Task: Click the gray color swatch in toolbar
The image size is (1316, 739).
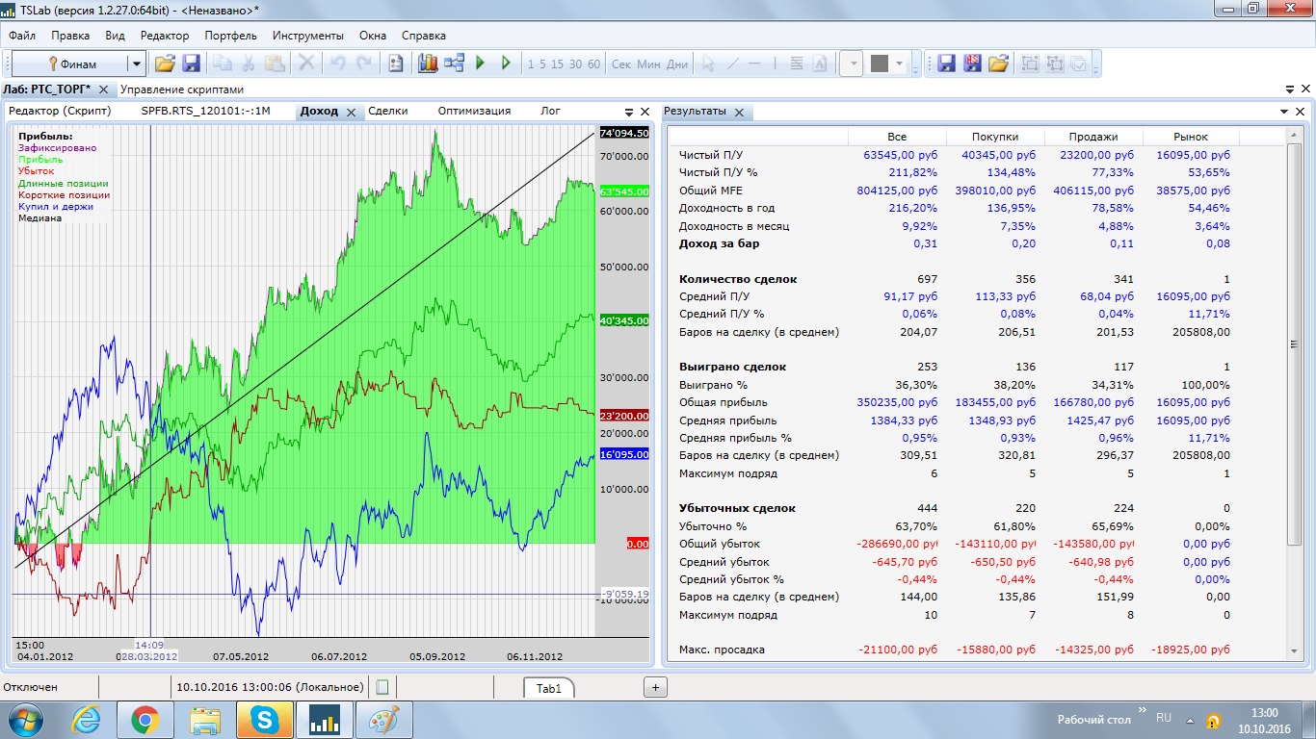Action: [x=879, y=64]
